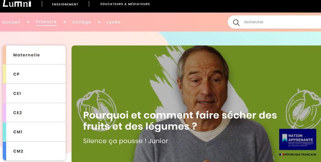Open the fruit-drying video title
The width and height of the screenshot is (321, 162).
[x=180, y=121]
